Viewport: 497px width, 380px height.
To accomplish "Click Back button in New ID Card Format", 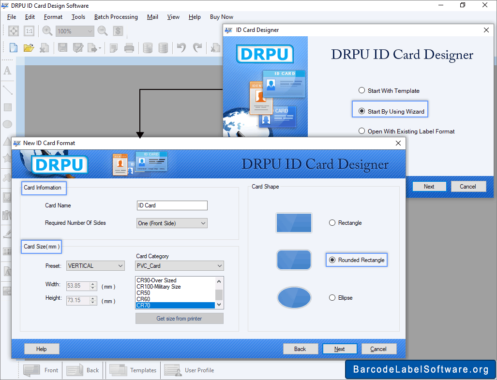I will click(300, 349).
